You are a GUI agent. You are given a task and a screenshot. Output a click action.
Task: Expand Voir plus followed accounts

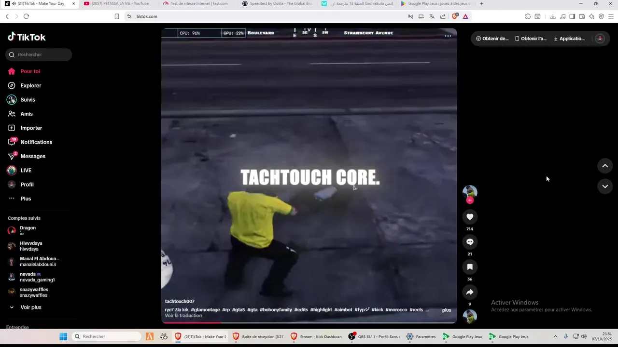coord(30,307)
